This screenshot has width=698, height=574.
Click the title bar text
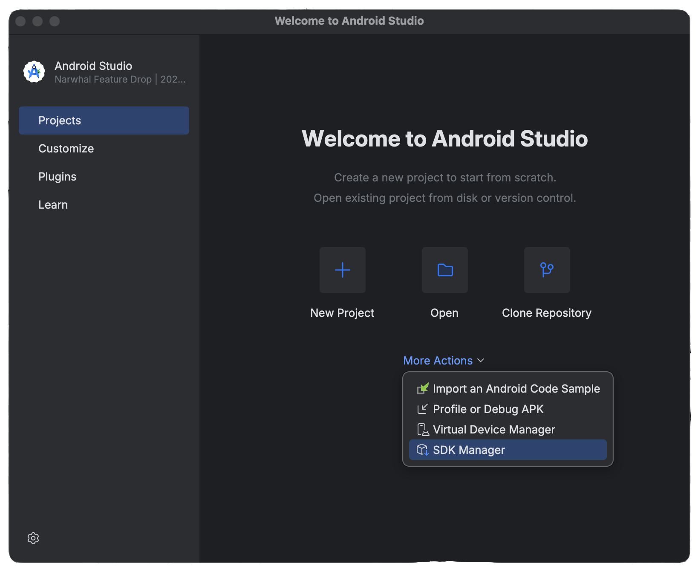click(349, 21)
